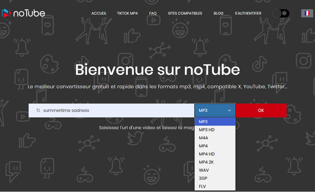Select MP4 format option

[203, 146]
